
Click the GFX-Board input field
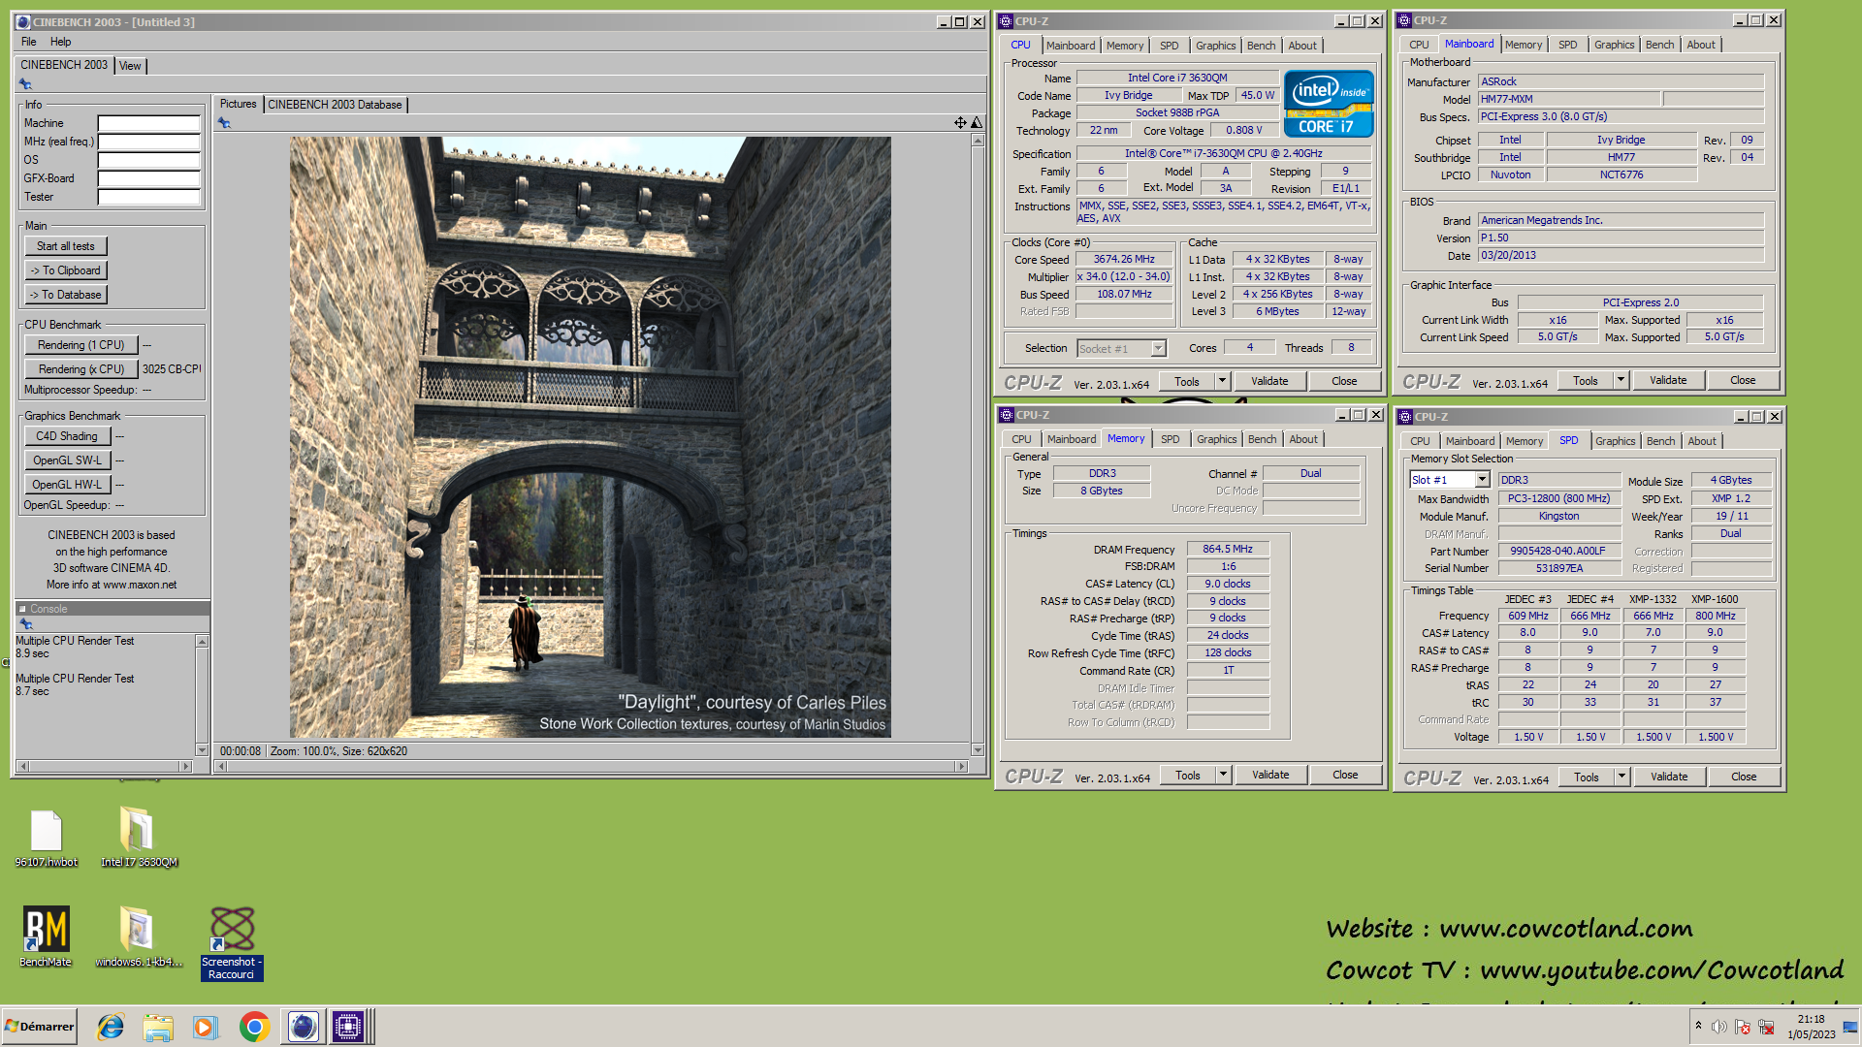pos(148,178)
